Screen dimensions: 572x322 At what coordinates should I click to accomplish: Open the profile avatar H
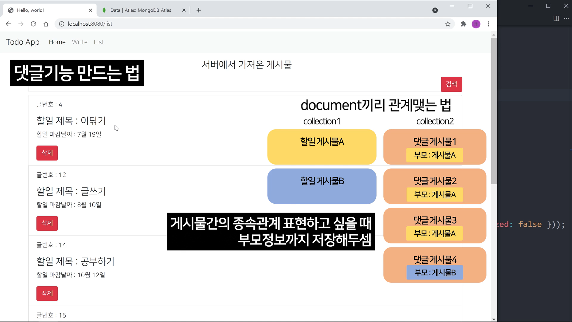click(x=476, y=24)
